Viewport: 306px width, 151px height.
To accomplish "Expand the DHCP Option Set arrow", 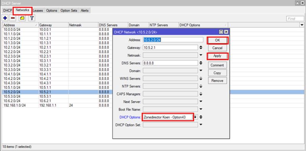I will [x=201, y=125].
